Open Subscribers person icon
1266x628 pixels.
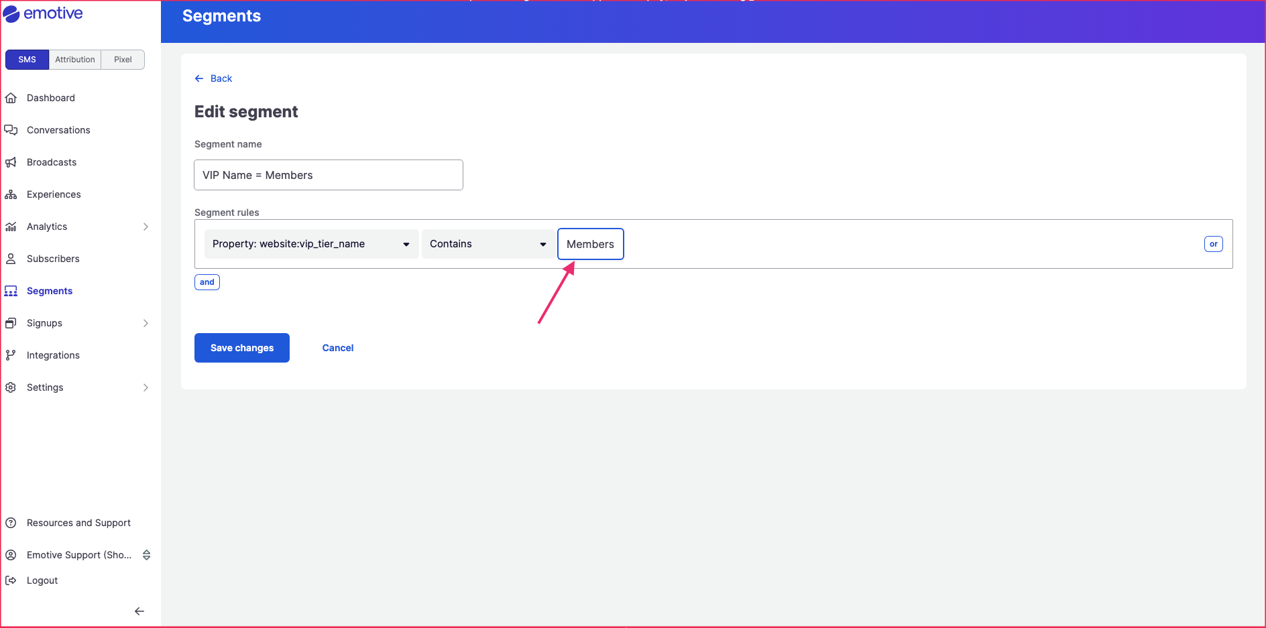point(11,259)
